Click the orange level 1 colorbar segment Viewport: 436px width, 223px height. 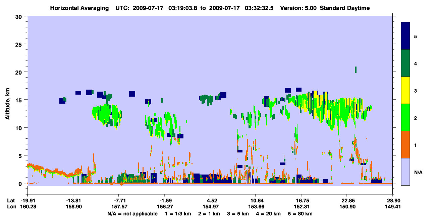click(x=405, y=144)
